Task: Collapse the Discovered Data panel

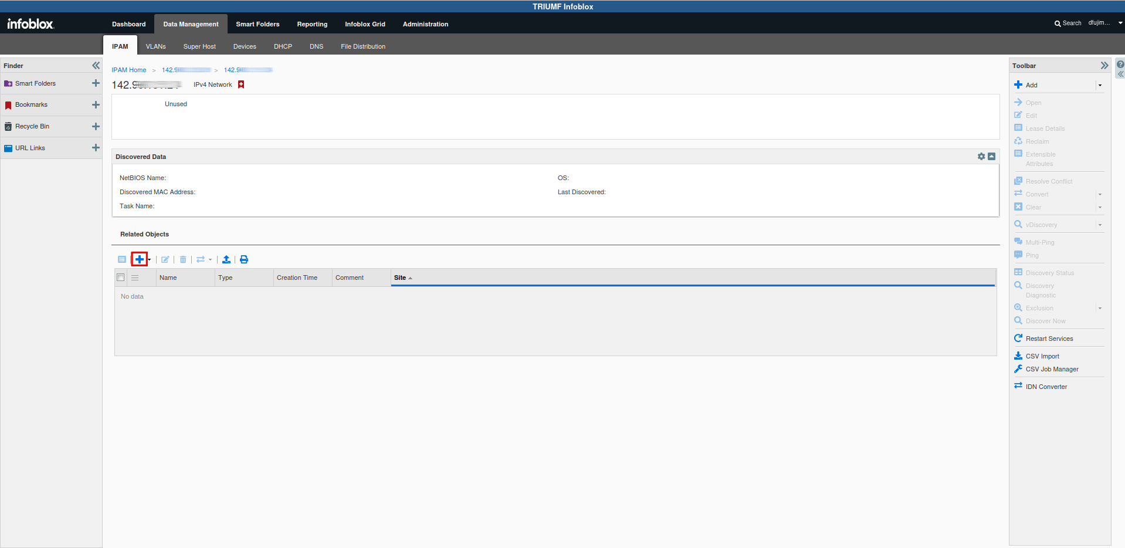Action: click(x=991, y=157)
